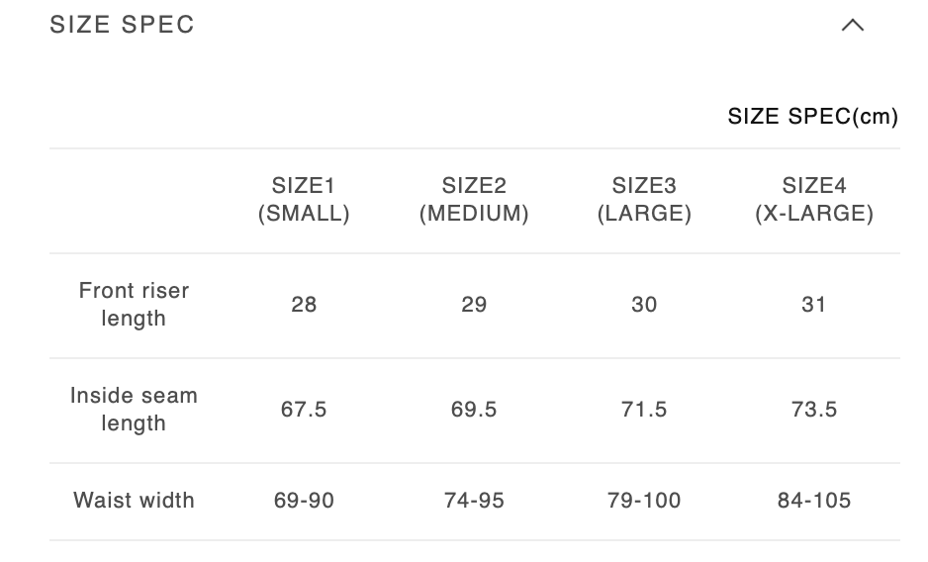Image resolution: width=928 pixels, height=562 pixels.
Task: Click the inside seam value 67.5
Action: 304,410
